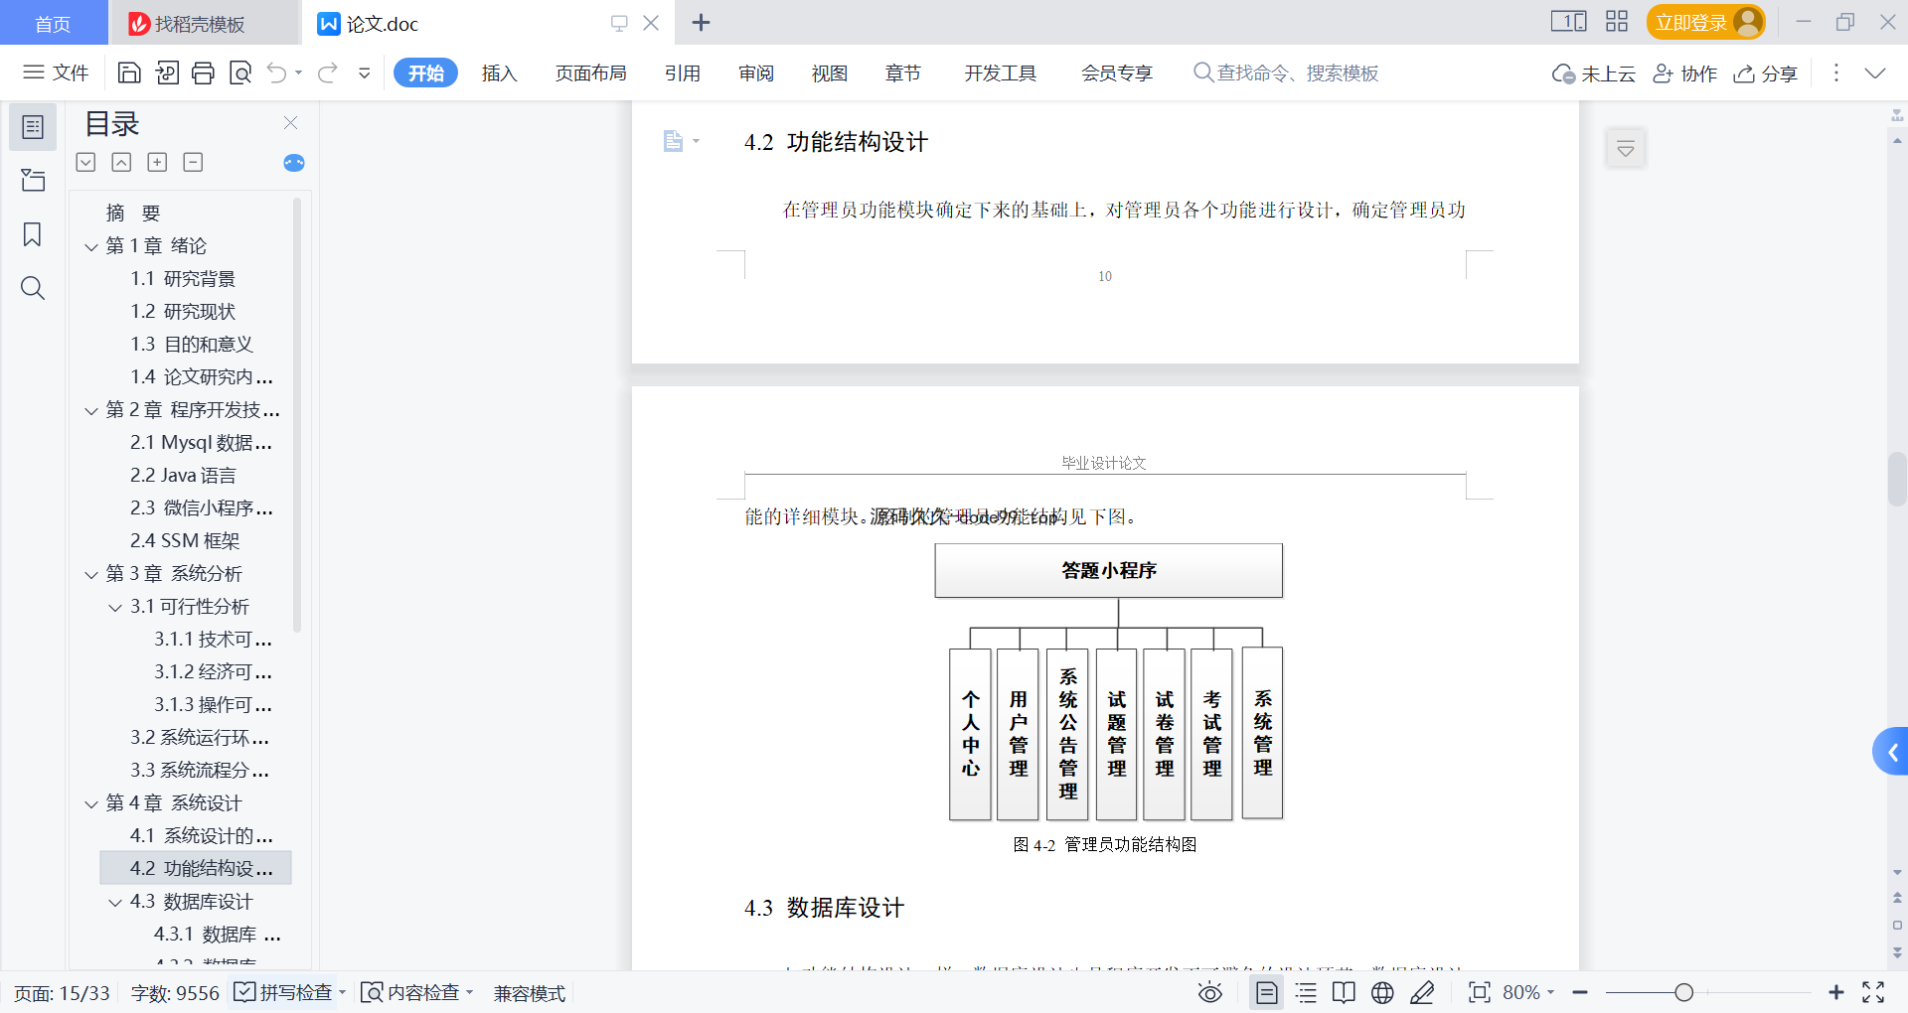Jump to 2.2 Java 语言 heading
The height and width of the screenshot is (1013, 1908).
pos(183,476)
